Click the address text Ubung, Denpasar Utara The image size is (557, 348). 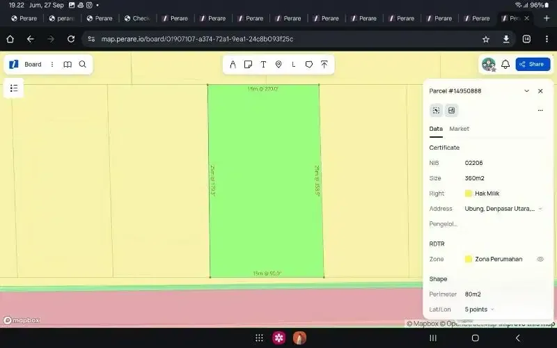[x=500, y=209]
